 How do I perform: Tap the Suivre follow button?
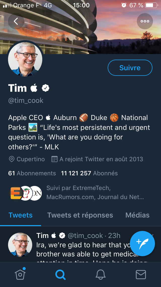pos(130,68)
